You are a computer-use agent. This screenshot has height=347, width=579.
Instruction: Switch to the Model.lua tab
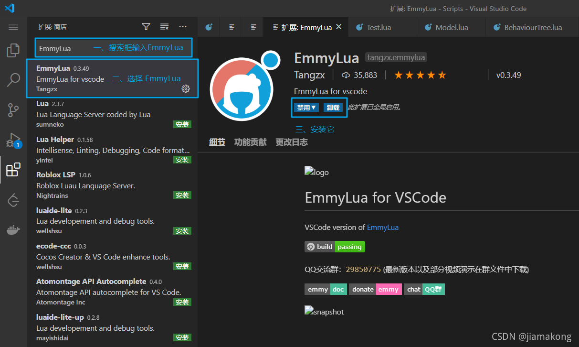point(451,27)
